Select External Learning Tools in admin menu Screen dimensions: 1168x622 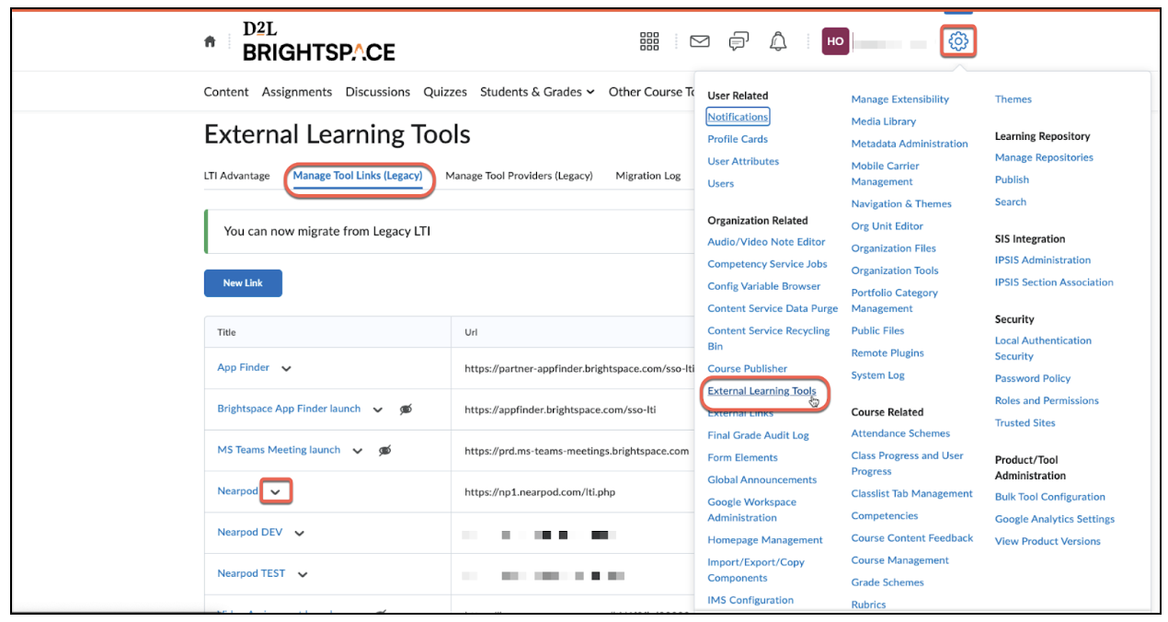[761, 391]
